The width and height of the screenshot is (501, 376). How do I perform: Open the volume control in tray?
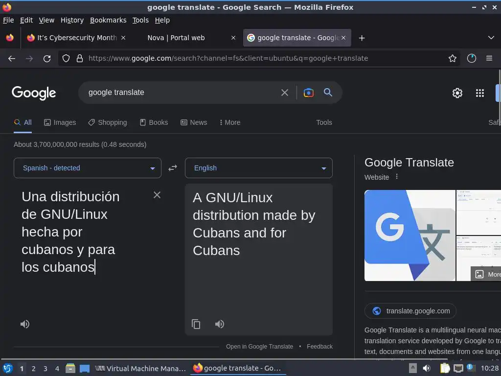pos(427,368)
